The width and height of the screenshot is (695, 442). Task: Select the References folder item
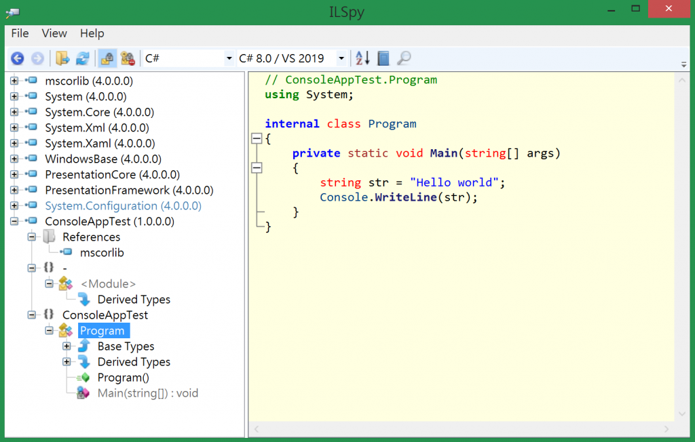point(92,237)
